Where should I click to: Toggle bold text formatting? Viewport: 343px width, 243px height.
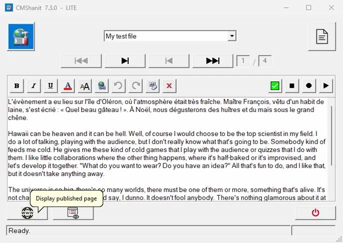(x=17, y=86)
